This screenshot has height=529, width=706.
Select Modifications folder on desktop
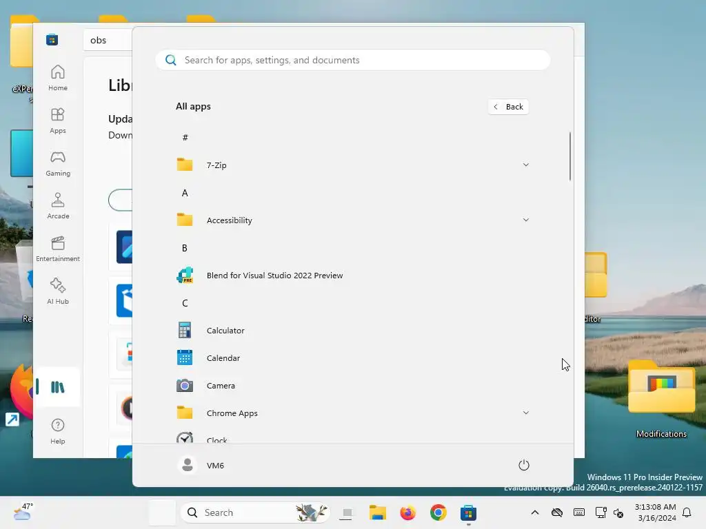(x=661, y=399)
